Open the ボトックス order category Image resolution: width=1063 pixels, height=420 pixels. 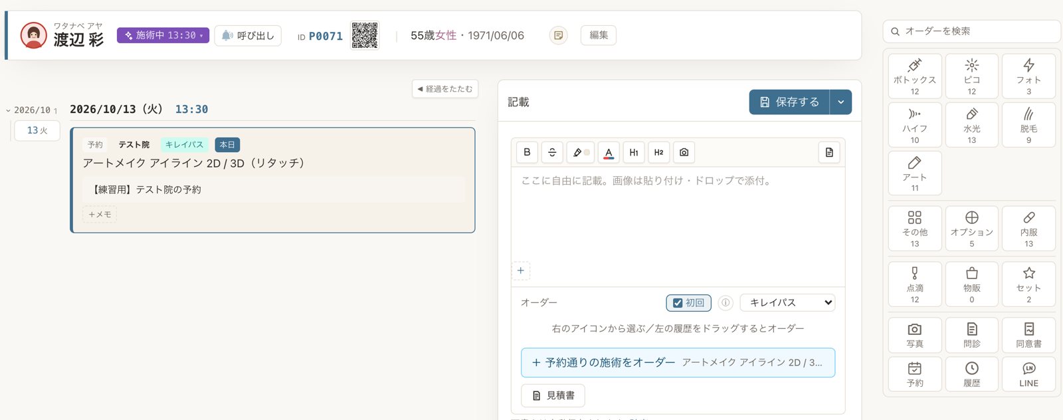coord(915,76)
